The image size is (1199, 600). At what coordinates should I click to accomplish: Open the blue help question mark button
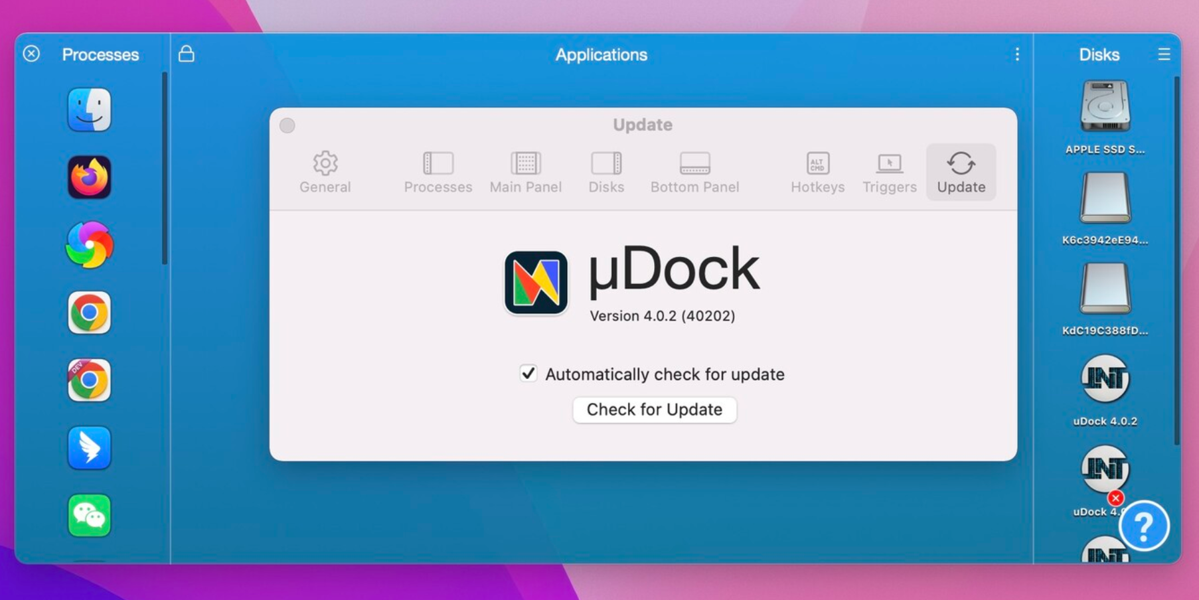(1144, 526)
